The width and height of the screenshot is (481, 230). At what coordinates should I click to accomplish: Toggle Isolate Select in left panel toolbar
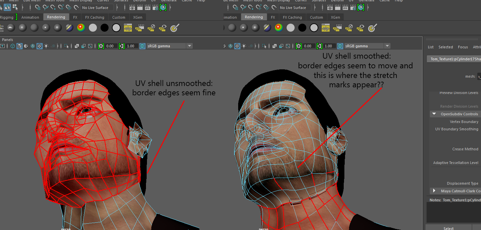tap(66, 46)
